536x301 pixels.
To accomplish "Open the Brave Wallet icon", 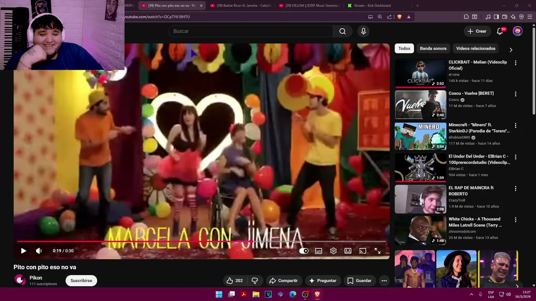I will (x=505, y=17).
